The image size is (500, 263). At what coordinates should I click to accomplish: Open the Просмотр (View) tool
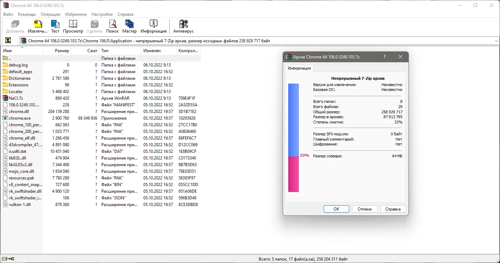[73, 24]
